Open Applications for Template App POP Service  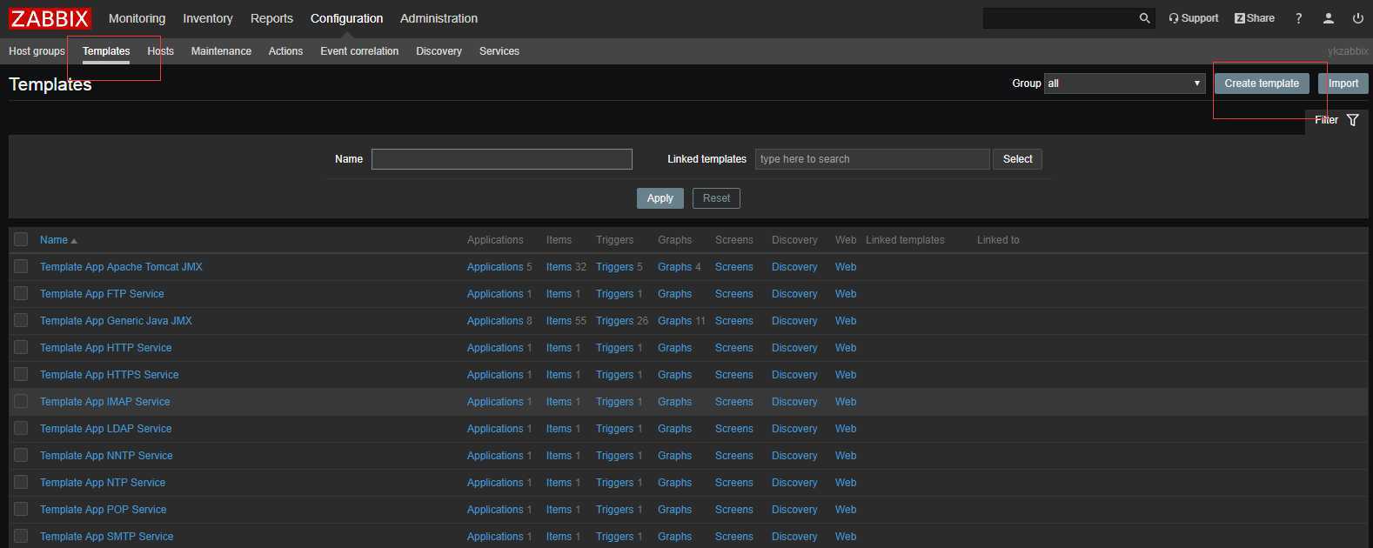coord(495,510)
